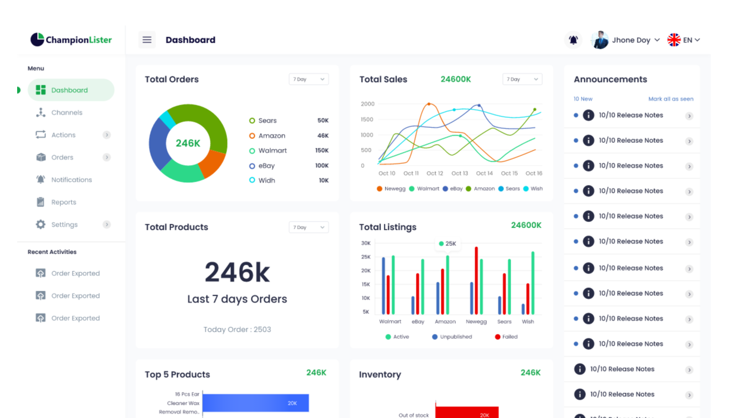Click Jhone Doy's profile avatar
This screenshot has height=418, width=736.
600,40
